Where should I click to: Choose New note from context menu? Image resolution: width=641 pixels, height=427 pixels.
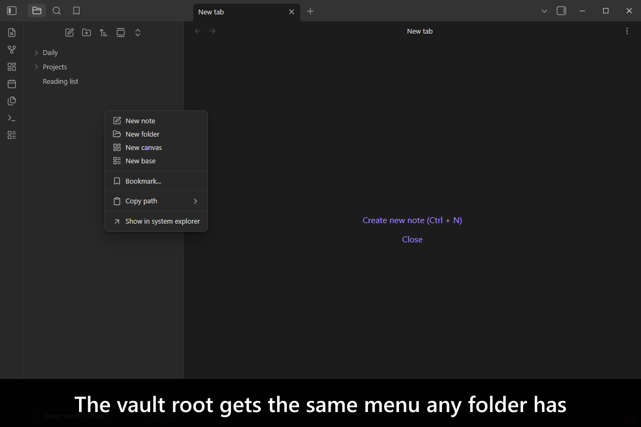click(156, 121)
